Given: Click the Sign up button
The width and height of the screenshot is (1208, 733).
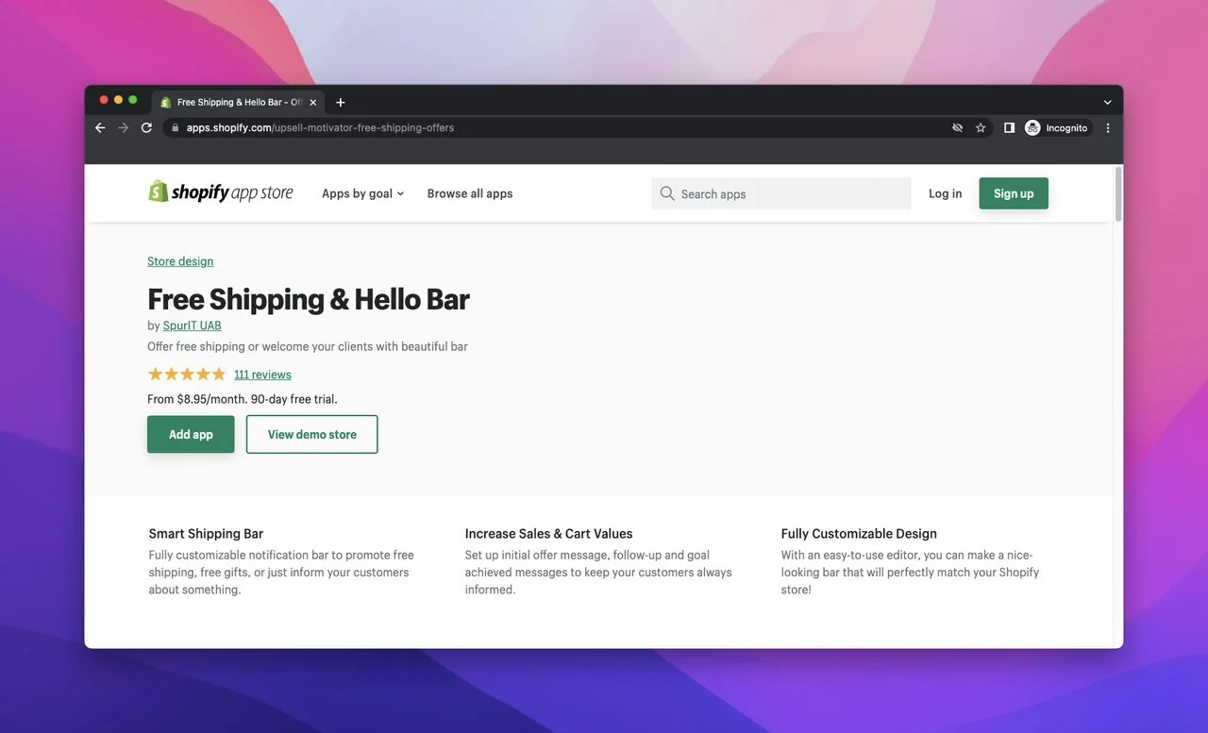Looking at the screenshot, I should 1014,193.
